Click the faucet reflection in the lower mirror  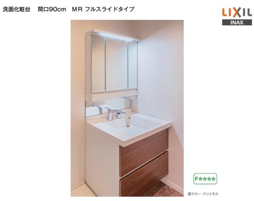[x=98, y=108]
